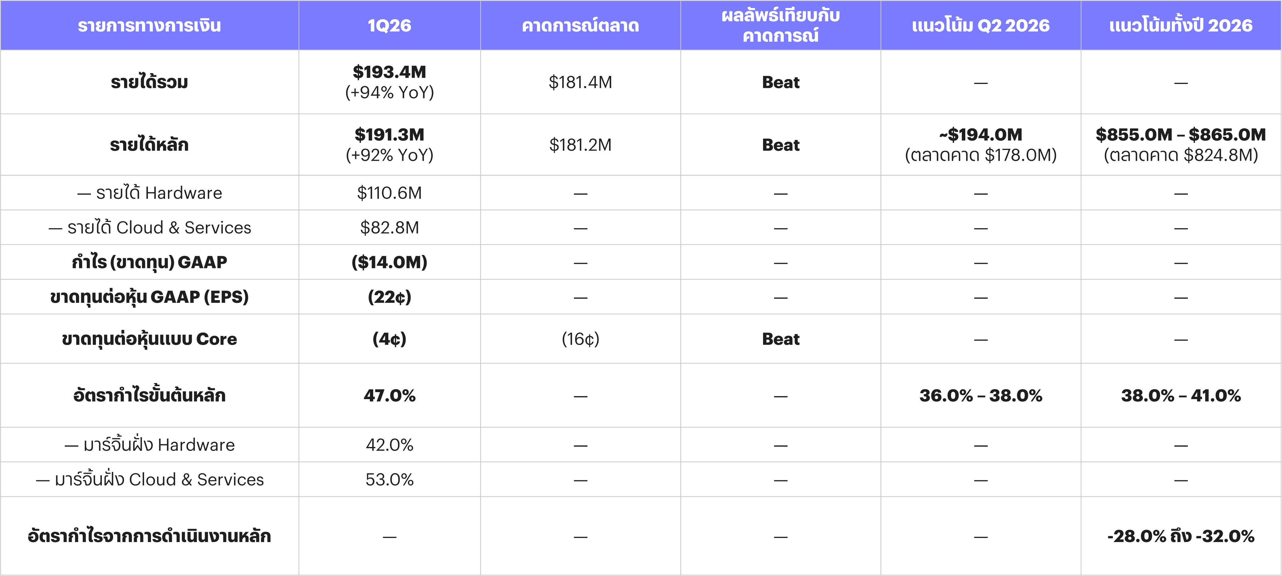Click the แนวโน้ม Q2 2026 header
The image size is (1282, 576).
[x=980, y=25]
